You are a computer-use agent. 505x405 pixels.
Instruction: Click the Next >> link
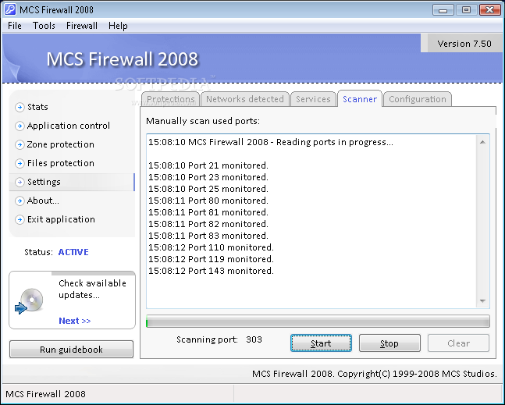tap(75, 321)
